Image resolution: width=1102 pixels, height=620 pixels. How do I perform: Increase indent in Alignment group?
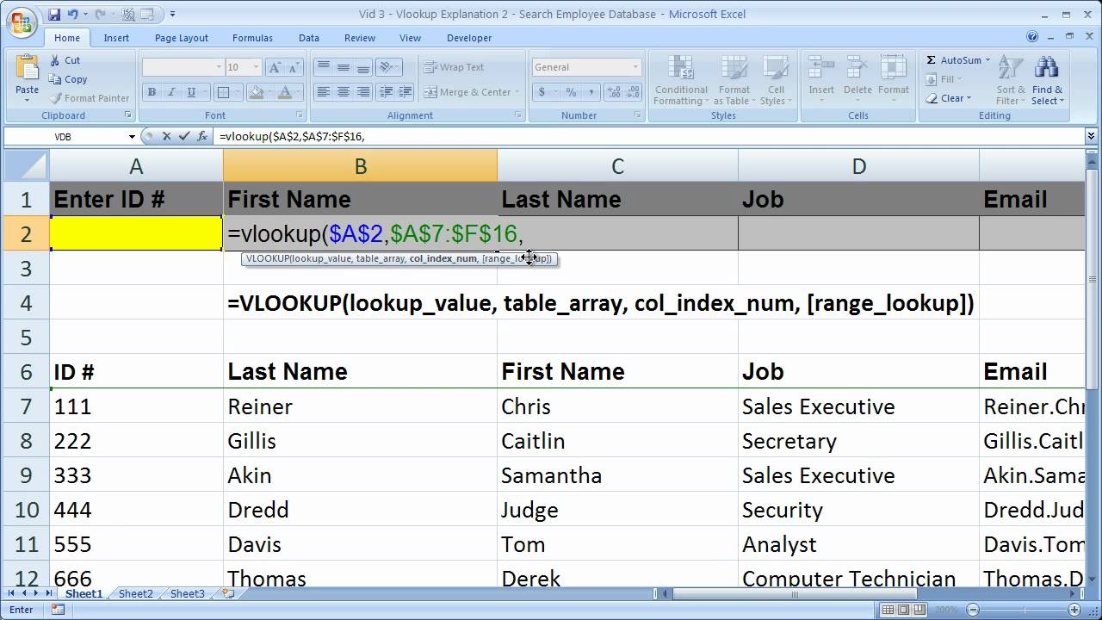[x=406, y=92]
